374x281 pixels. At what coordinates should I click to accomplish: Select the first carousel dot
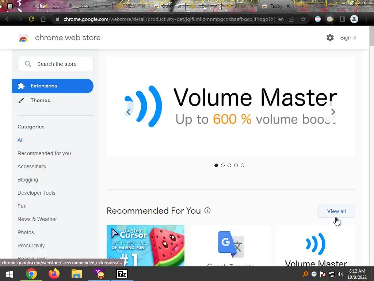[216, 165]
